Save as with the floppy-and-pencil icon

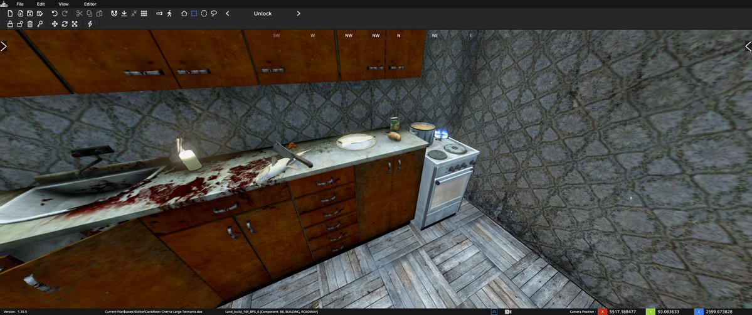[40, 13]
